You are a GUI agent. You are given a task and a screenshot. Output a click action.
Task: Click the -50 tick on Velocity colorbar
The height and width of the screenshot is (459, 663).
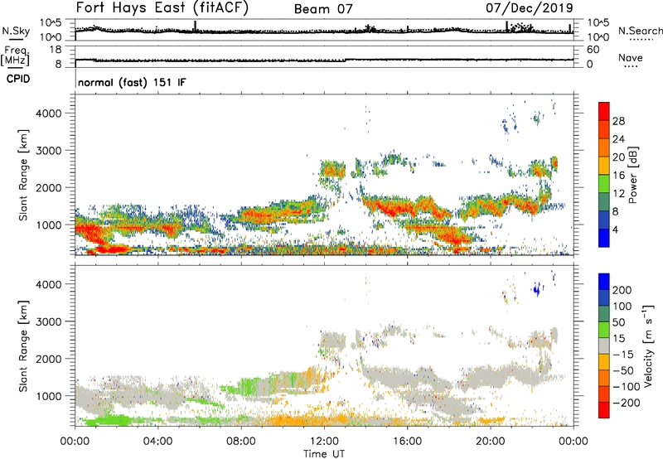pos(623,370)
